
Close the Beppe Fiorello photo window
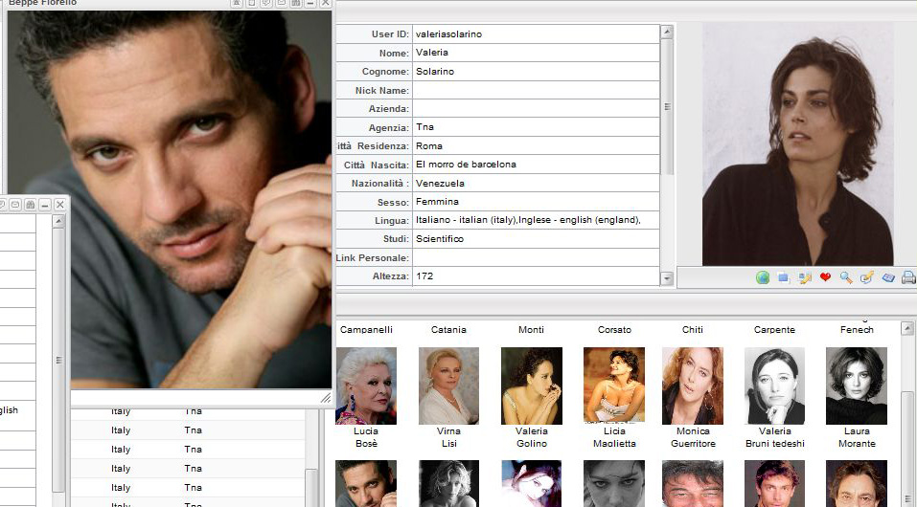[326, 3]
